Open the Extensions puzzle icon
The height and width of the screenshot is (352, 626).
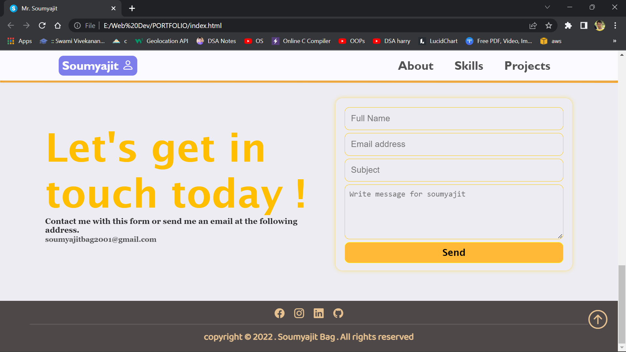point(568,25)
